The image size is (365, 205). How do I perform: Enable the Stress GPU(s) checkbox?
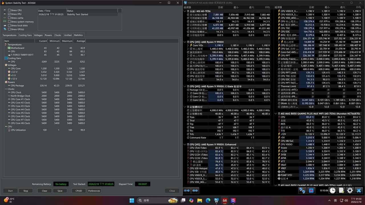point(9,29)
